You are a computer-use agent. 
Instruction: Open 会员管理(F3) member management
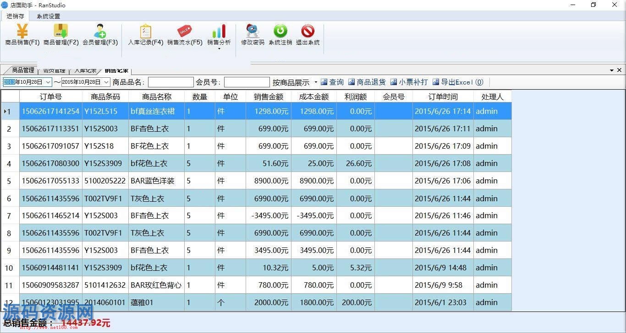click(100, 35)
